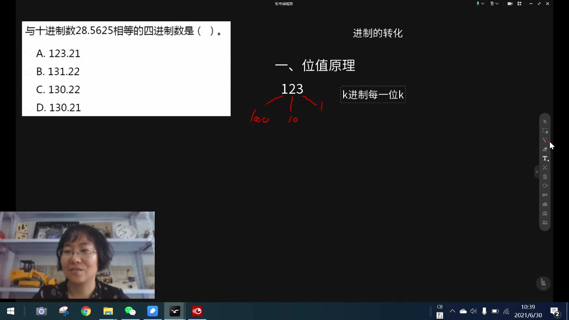Click the trash delete tool
The width and height of the screenshot is (569, 320).
click(545, 176)
